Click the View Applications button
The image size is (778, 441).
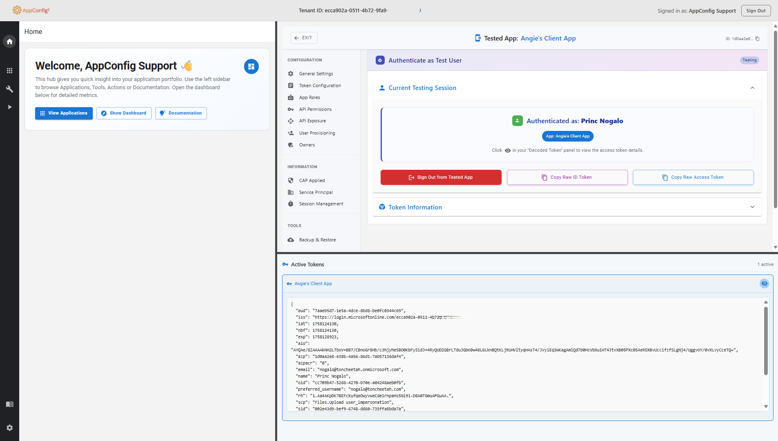[64, 113]
